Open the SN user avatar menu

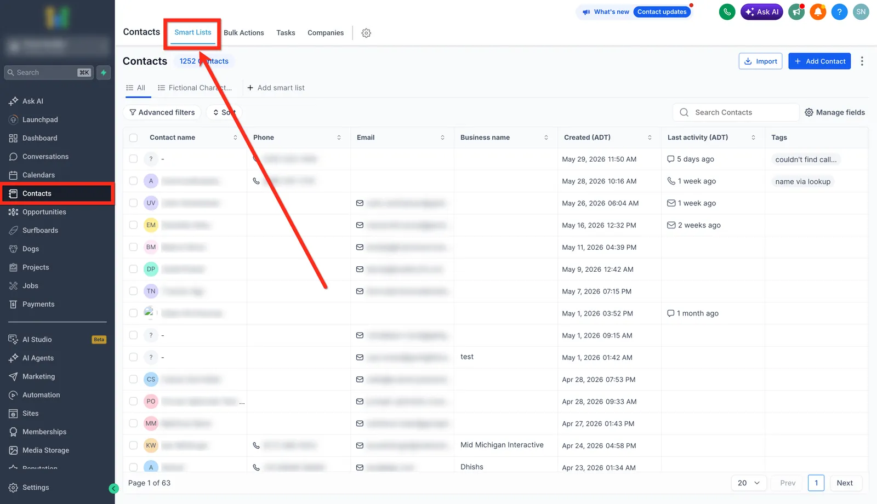[x=861, y=12]
